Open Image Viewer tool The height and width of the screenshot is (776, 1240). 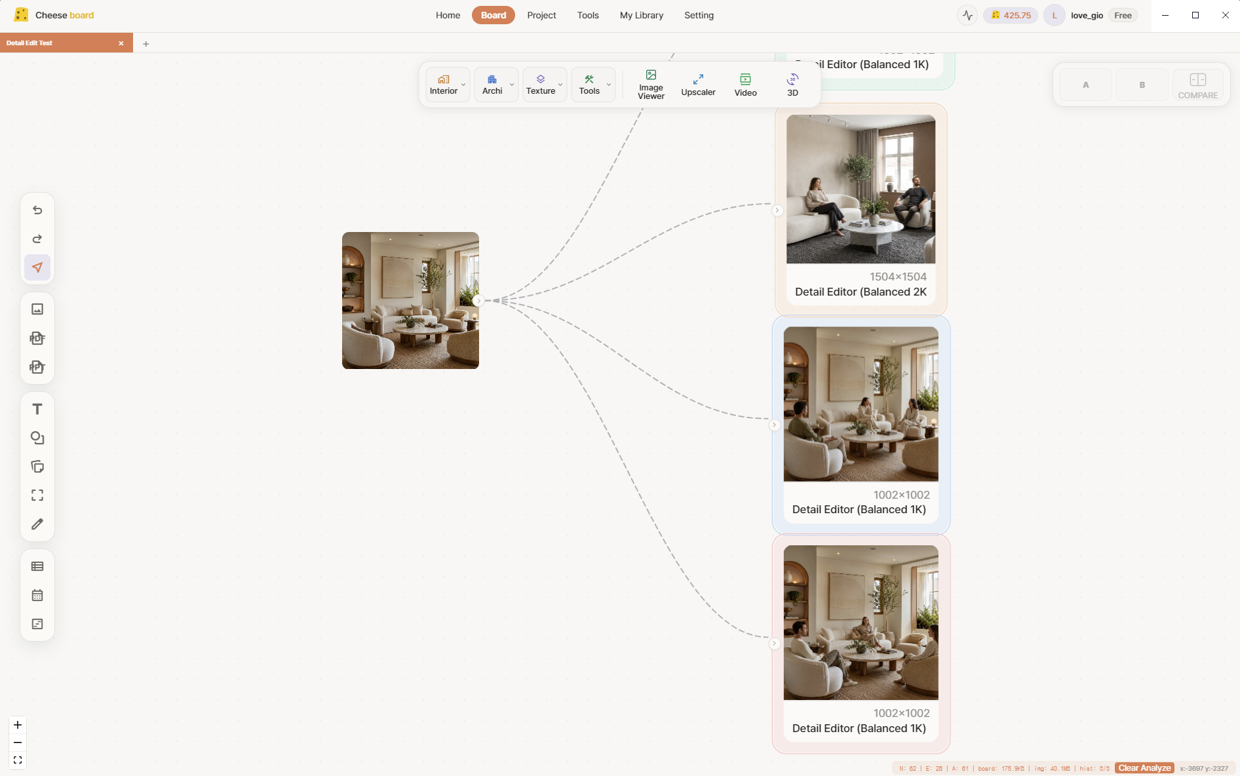click(x=651, y=85)
